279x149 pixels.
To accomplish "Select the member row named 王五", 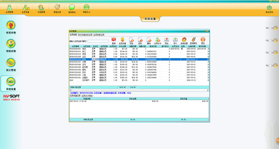I will [x=84, y=57].
